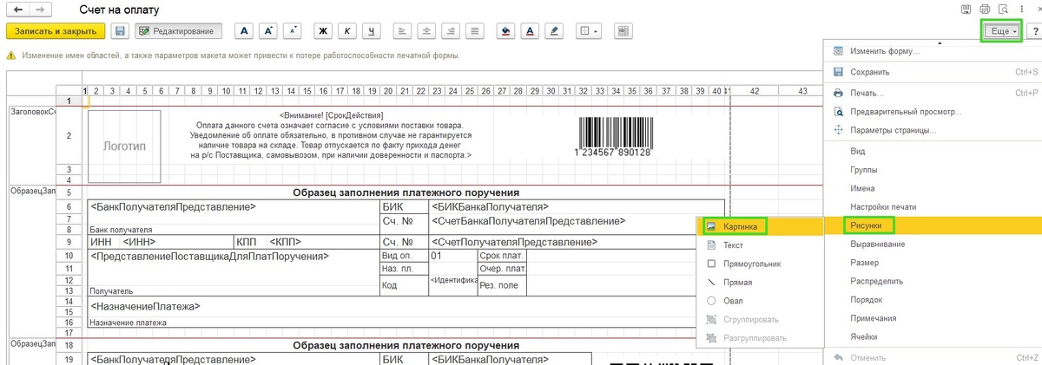The width and height of the screenshot is (1042, 365).
Task: Toggle the Редактирование edit mode button
Action: [x=179, y=30]
